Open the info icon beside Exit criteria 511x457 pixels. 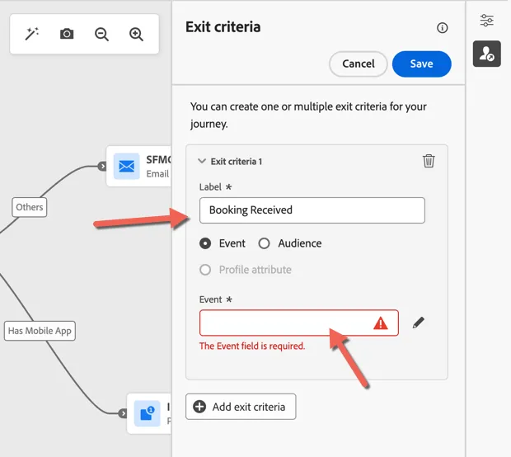pyautogui.click(x=442, y=28)
